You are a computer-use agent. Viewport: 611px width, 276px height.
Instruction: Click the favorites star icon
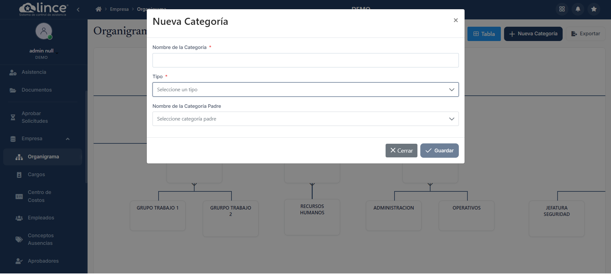(593, 9)
